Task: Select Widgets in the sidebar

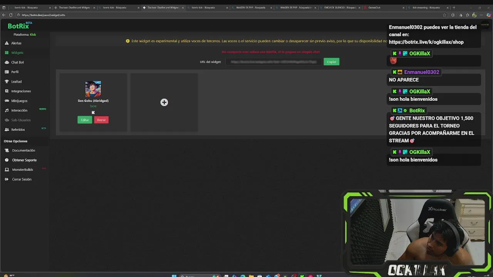Action: (x=17, y=53)
